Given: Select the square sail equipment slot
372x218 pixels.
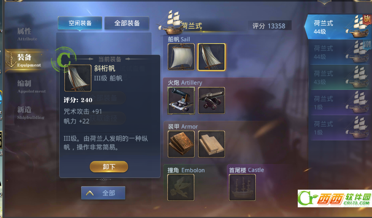Looking at the screenshot, I should click(x=181, y=57).
